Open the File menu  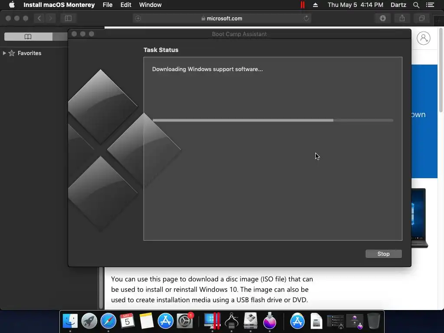click(x=108, y=5)
